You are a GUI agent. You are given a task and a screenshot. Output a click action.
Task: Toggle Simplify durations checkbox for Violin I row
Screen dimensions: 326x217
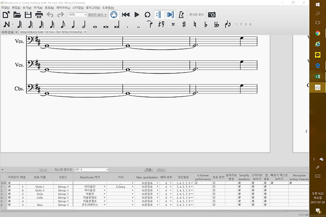pyautogui.click(x=240, y=187)
